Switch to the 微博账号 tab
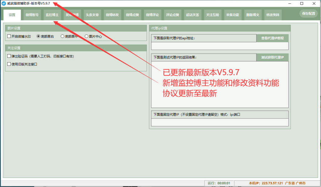Screen dimensions: 321x187 click(32, 15)
